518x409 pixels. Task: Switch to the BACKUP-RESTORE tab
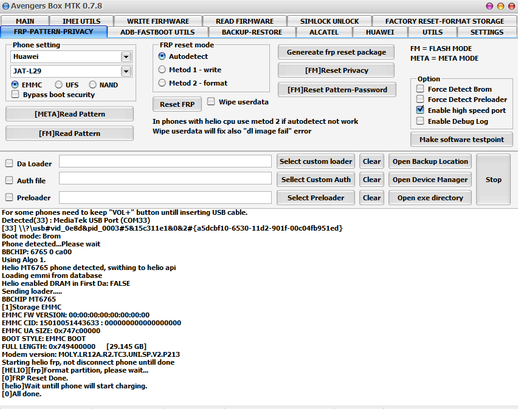click(252, 32)
